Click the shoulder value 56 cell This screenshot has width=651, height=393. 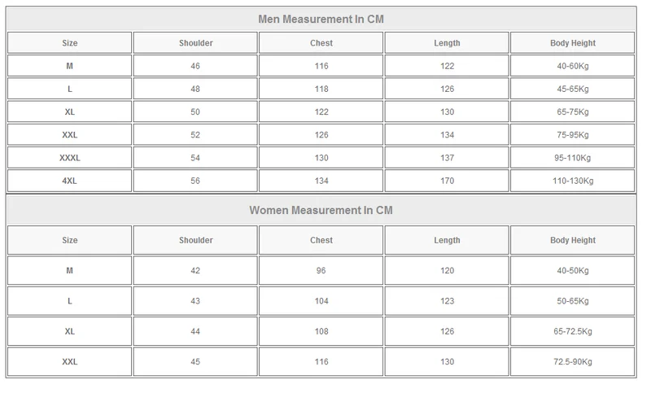coord(195,181)
